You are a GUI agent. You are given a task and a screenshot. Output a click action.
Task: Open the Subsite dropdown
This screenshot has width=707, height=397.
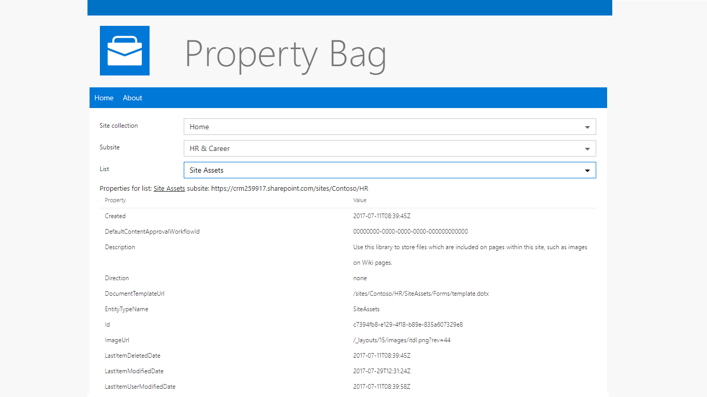pos(390,148)
